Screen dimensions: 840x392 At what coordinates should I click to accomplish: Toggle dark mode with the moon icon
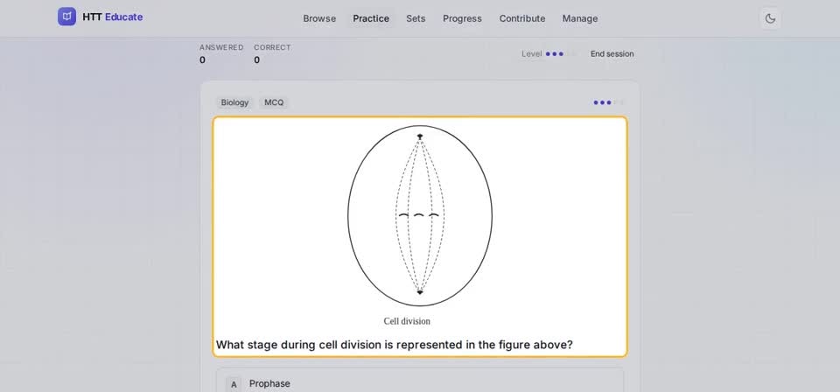(770, 18)
